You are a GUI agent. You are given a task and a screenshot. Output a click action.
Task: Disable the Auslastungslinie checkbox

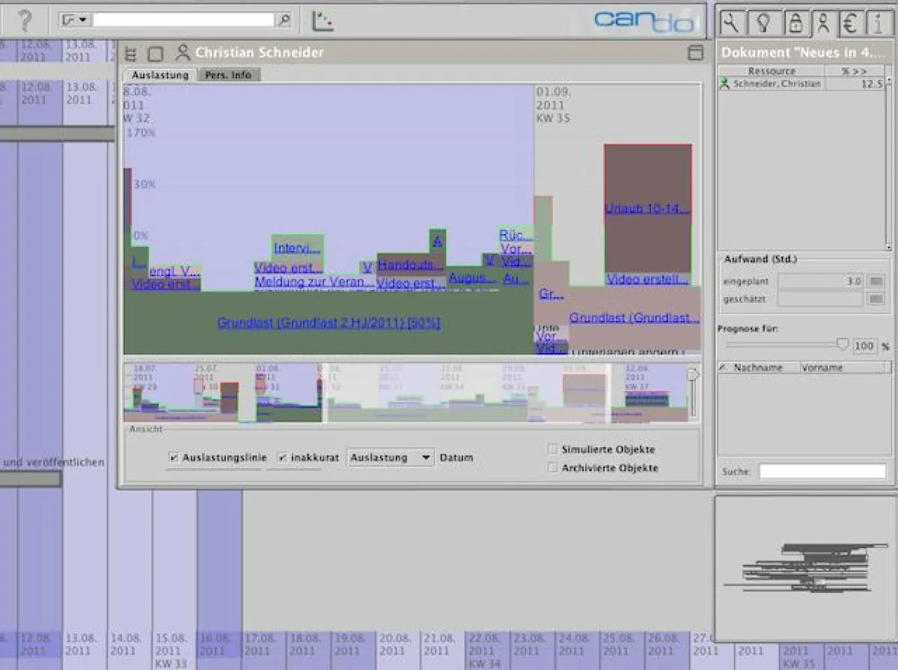click(174, 457)
